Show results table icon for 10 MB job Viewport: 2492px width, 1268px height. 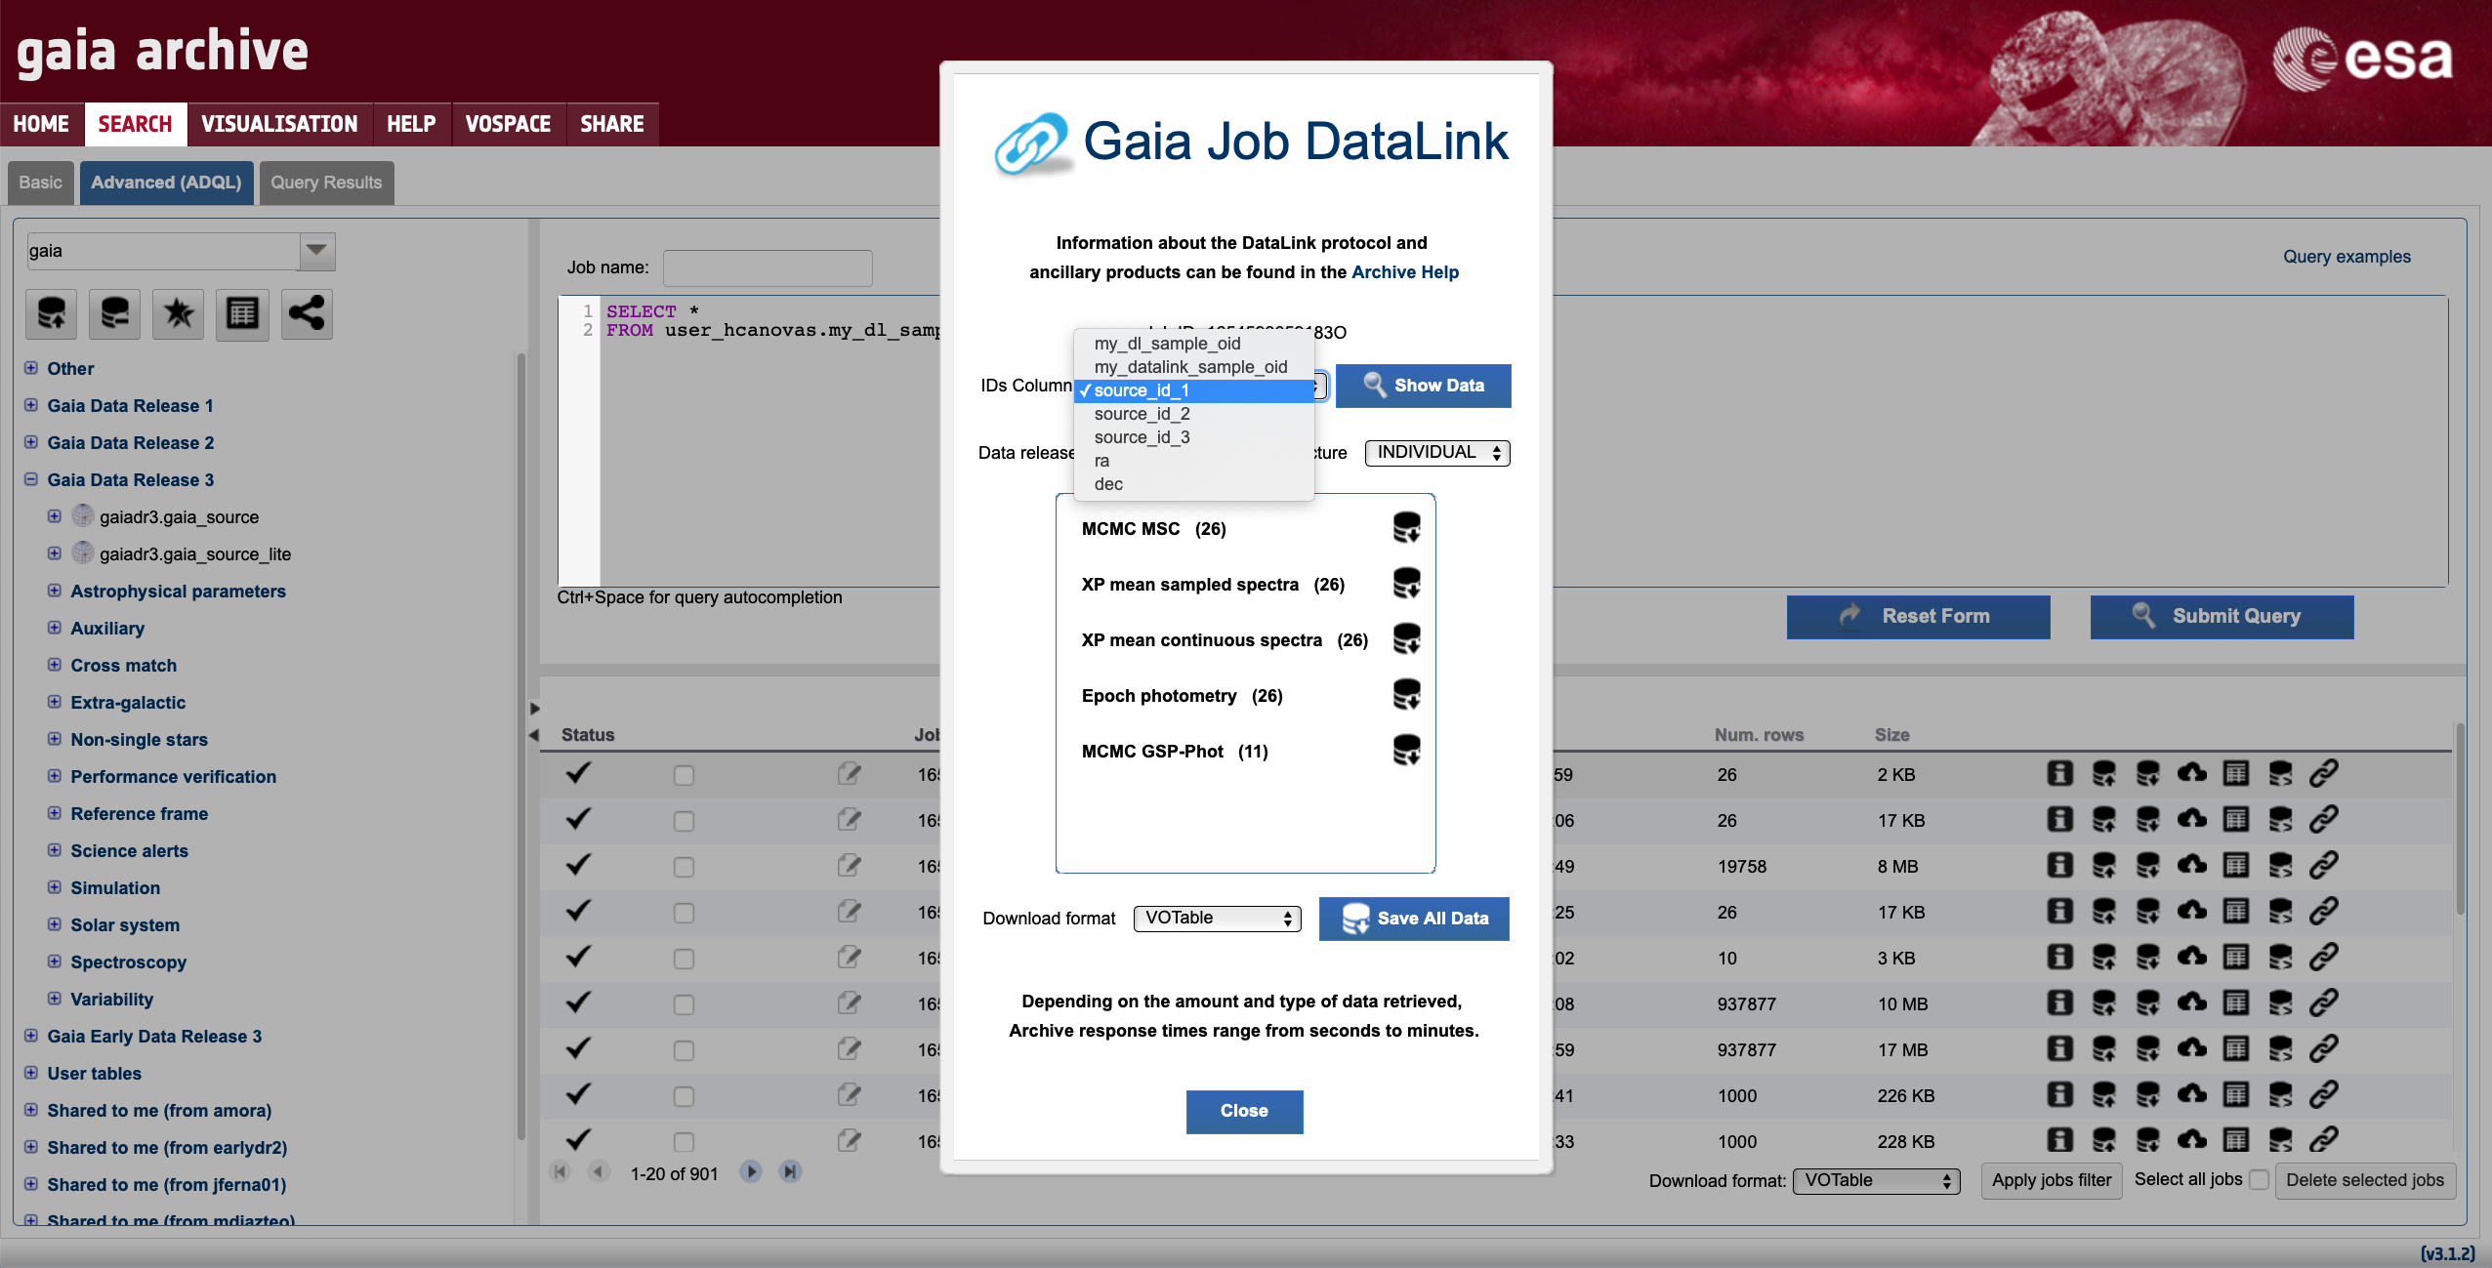(x=2236, y=1003)
